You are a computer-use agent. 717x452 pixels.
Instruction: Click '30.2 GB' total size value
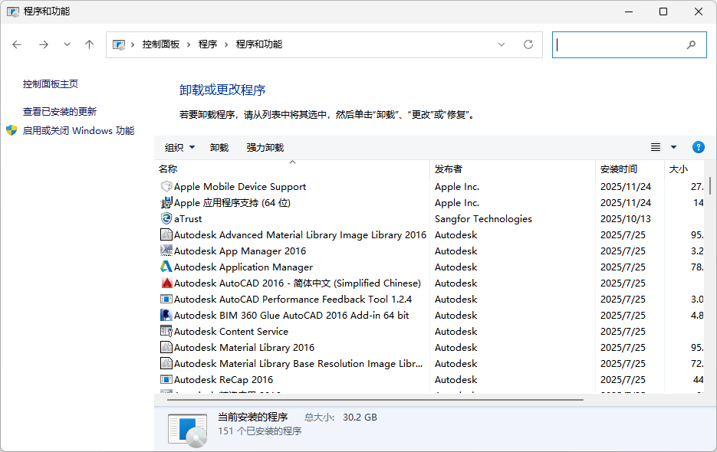click(x=360, y=418)
